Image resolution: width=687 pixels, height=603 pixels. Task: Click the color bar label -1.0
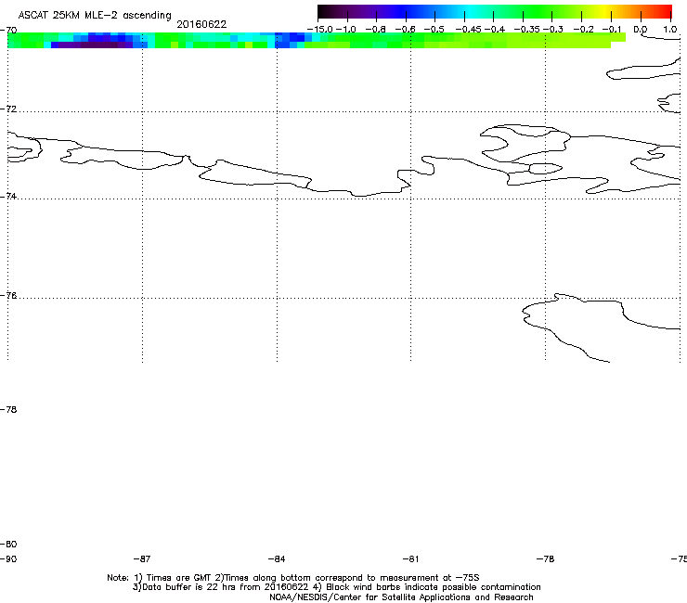(x=345, y=30)
